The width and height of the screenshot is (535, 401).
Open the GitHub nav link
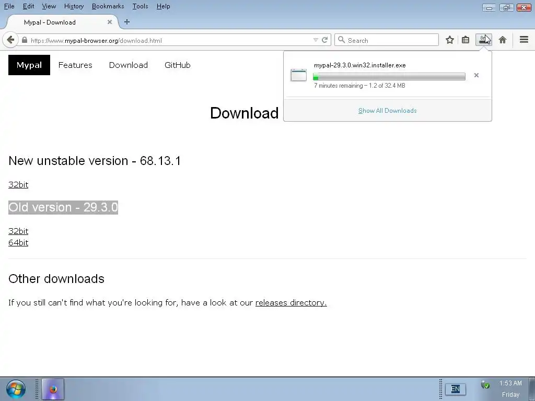[x=178, y=65]
